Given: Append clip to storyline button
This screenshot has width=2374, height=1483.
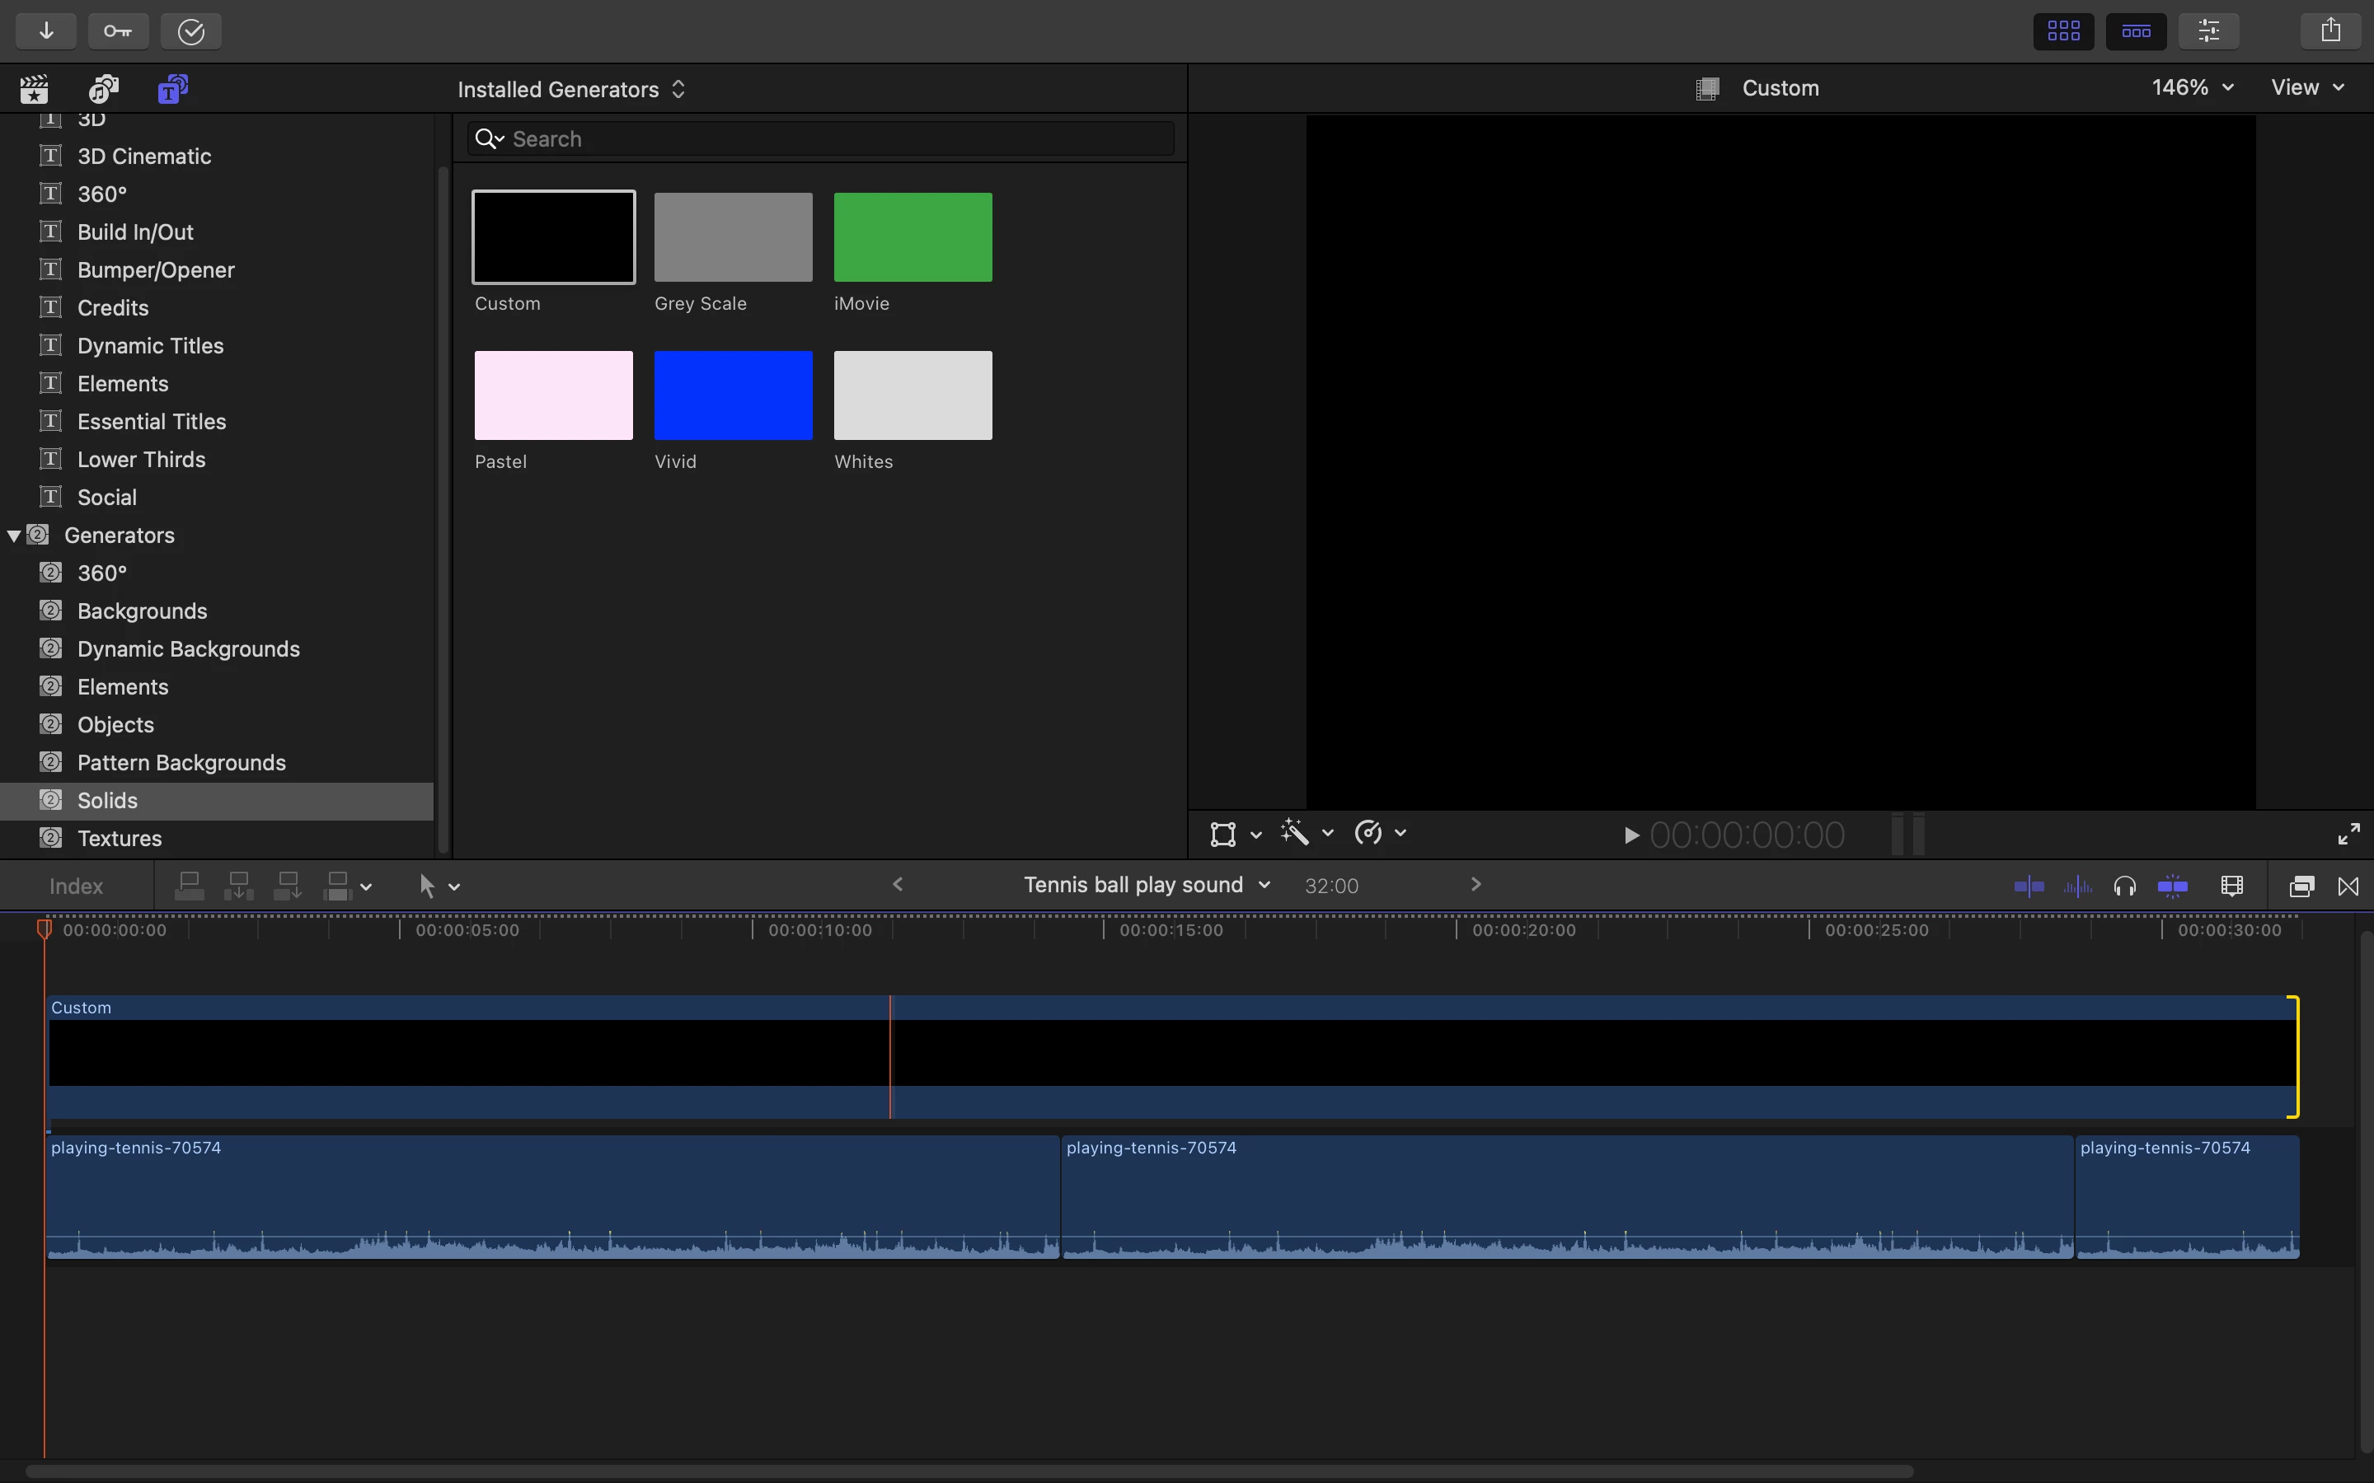Looking at the screenshot, I should pos(288,886).
